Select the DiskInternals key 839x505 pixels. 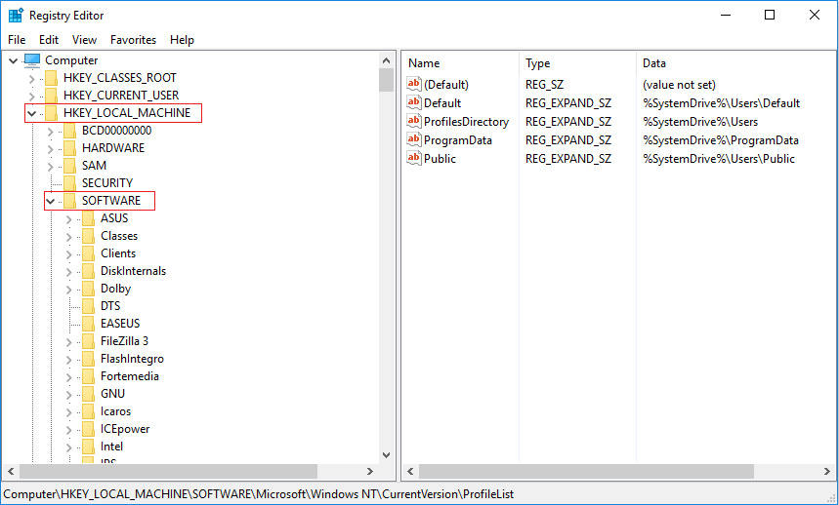click(x=133, y=271)
